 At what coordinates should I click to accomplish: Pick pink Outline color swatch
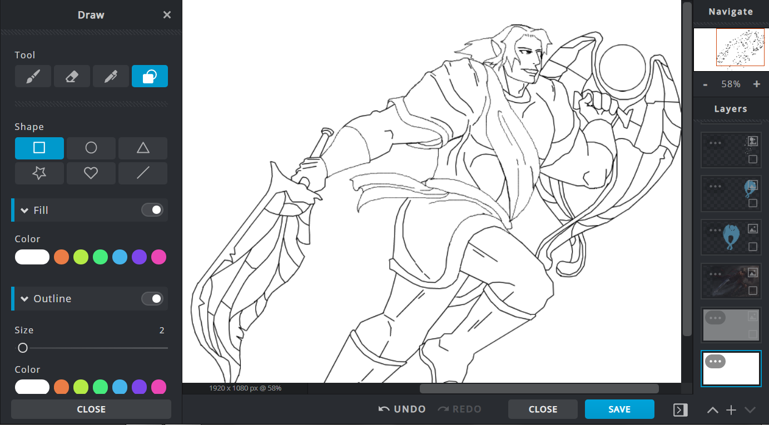coord(158,387)
